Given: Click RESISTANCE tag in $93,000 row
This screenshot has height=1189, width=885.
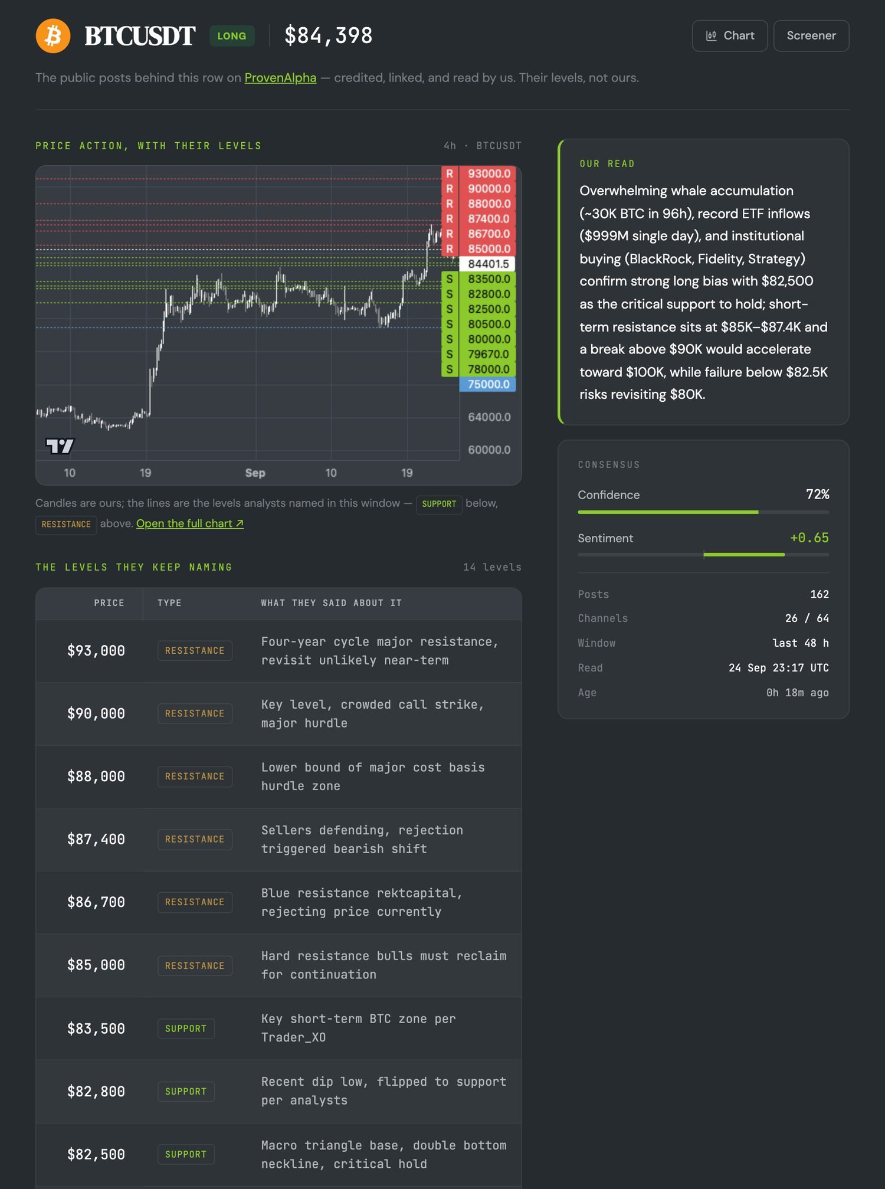Looking at the screenshot, I should pos(195,651).
